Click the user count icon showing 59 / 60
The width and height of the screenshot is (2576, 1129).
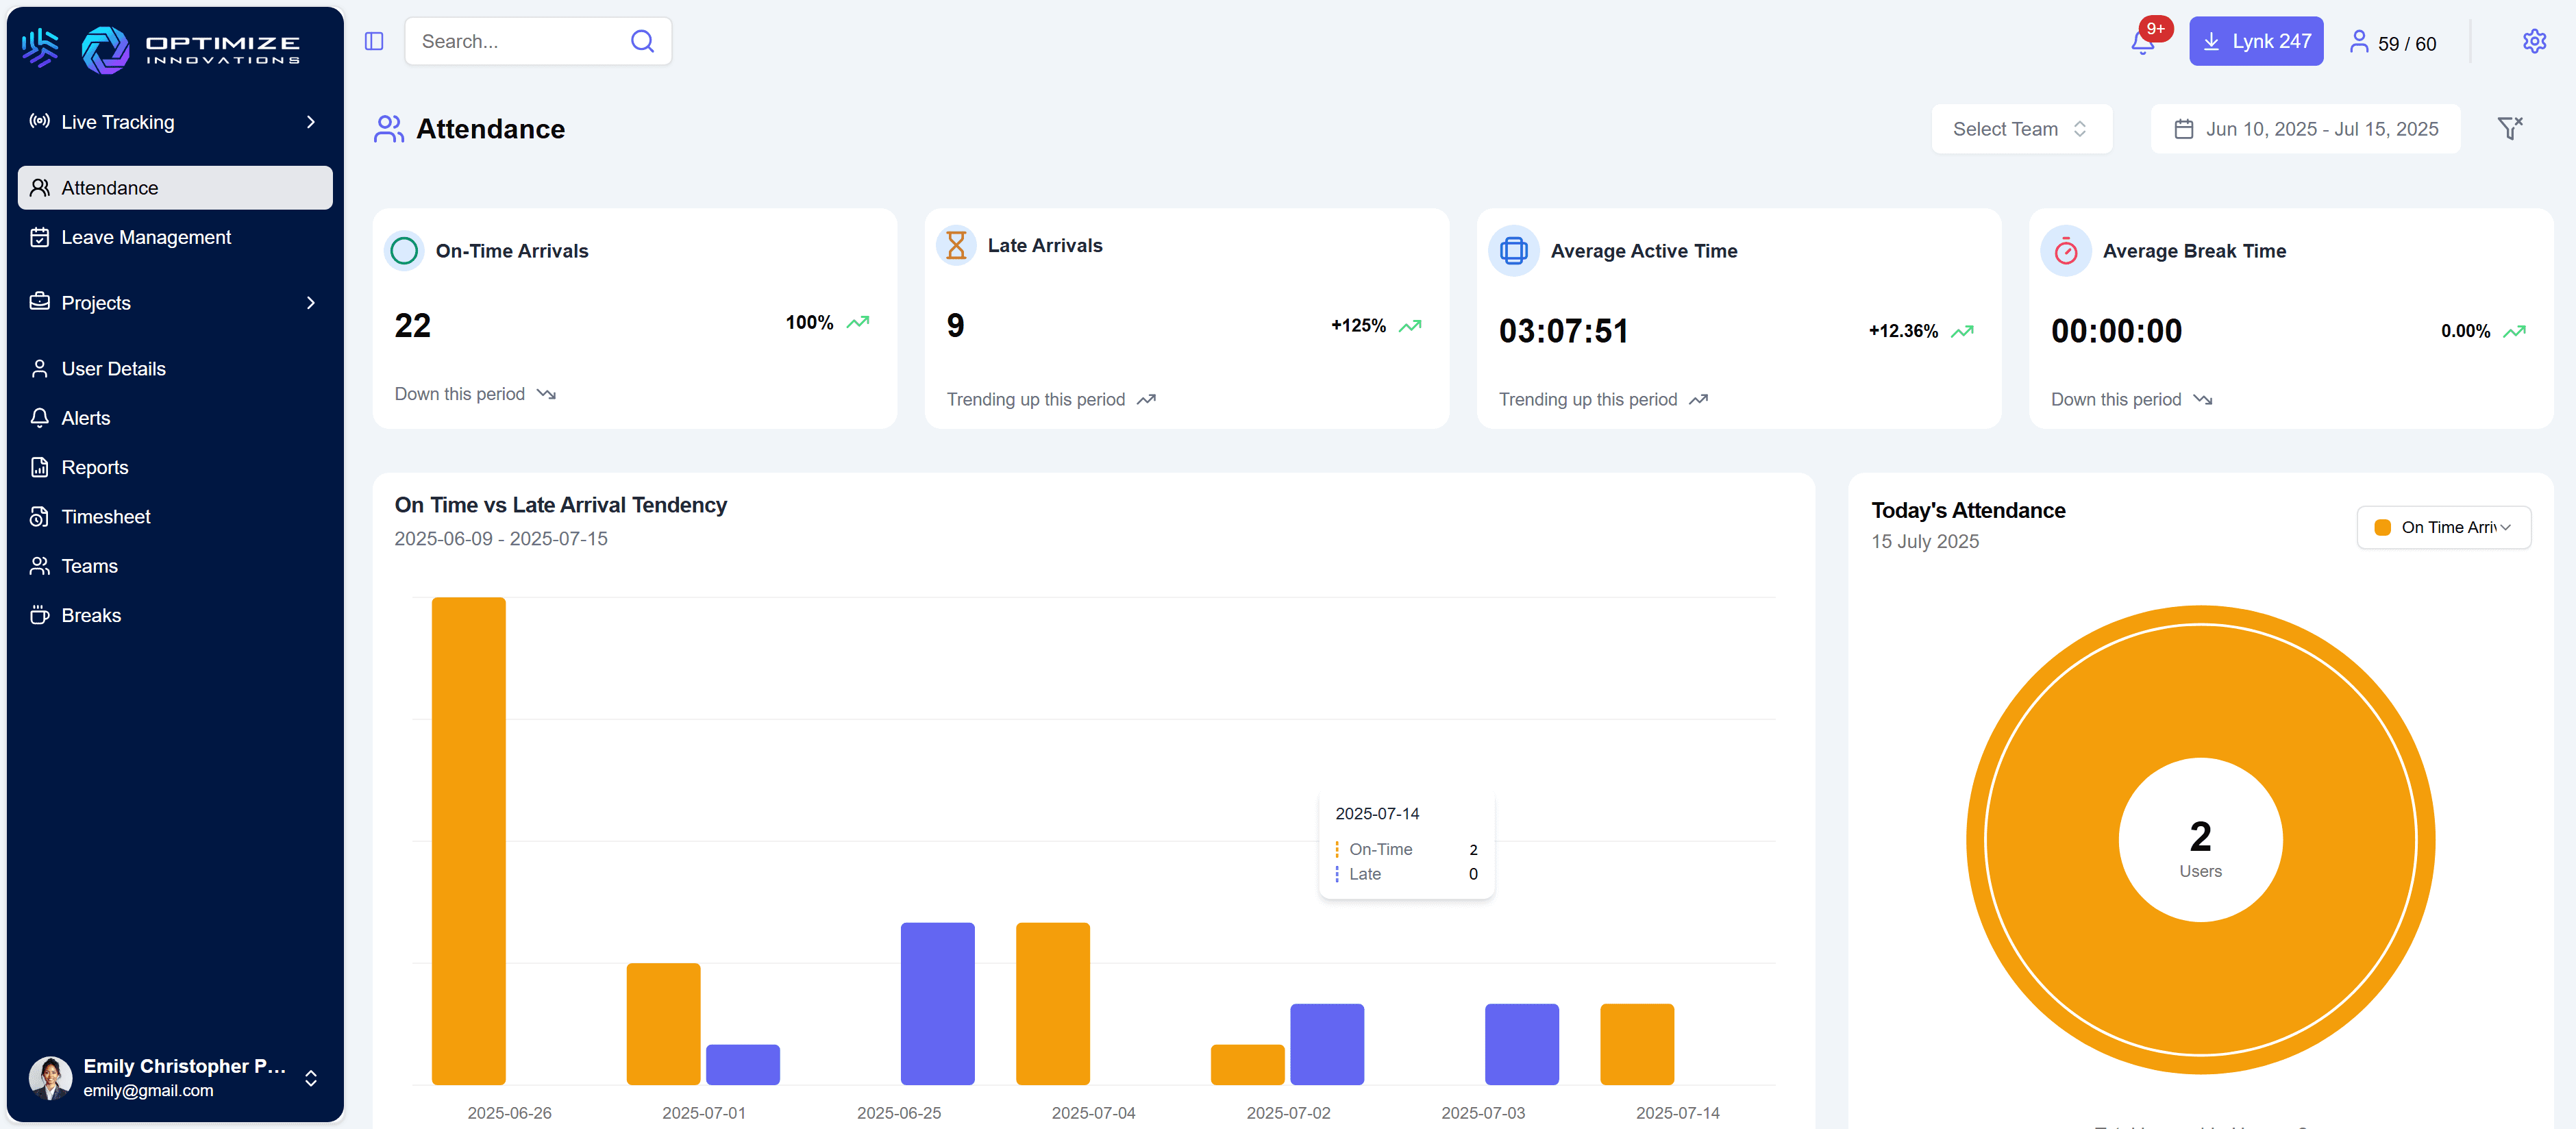click(2359, 42)
